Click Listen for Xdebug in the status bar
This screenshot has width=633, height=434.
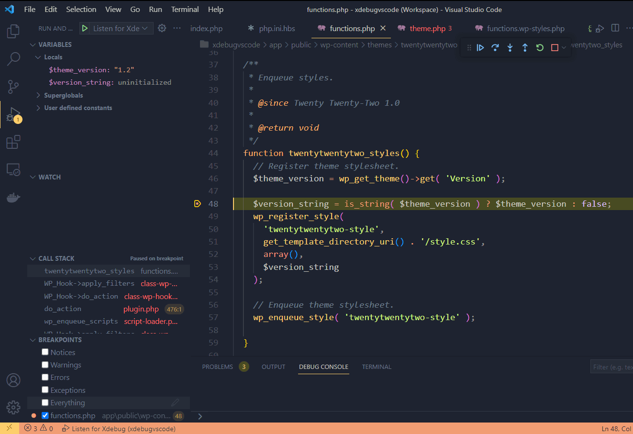[119, 428]
